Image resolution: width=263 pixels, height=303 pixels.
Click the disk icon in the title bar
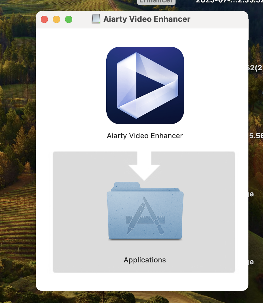tap(96, 19)
